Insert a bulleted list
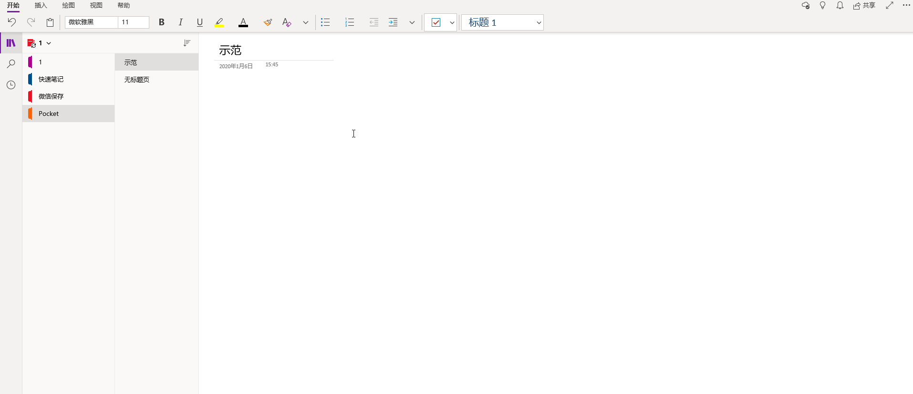The image size is (913, 394). (325, 22)
